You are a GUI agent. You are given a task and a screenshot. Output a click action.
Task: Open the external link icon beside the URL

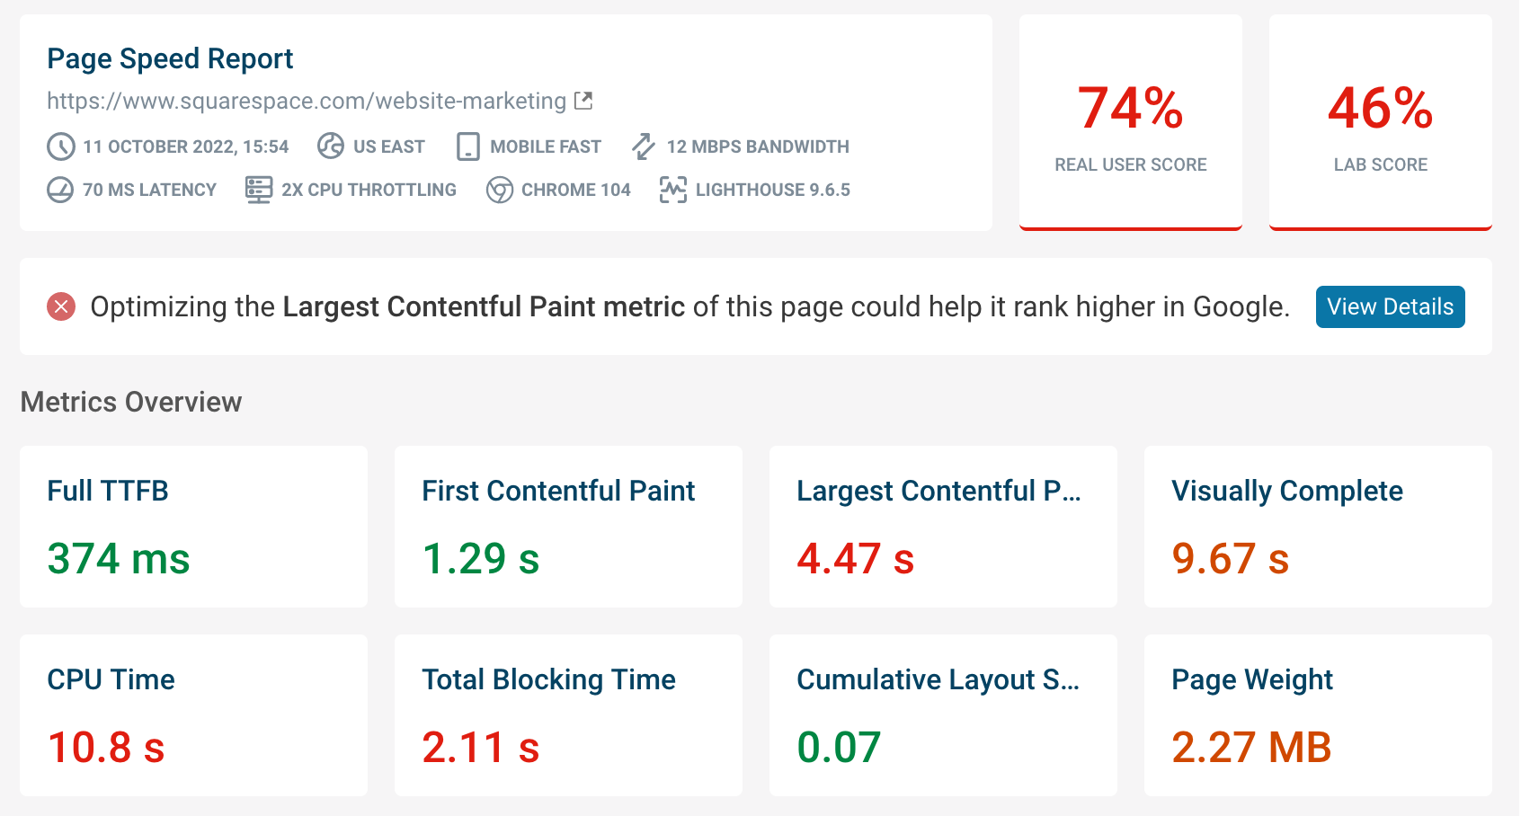pyautogui.click(x=583, y=100)
